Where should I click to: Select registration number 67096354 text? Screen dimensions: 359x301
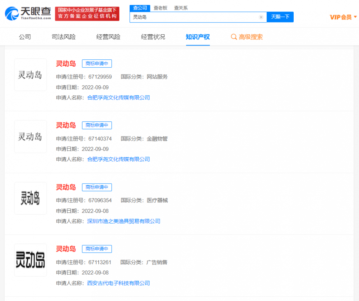click(100, 200)
